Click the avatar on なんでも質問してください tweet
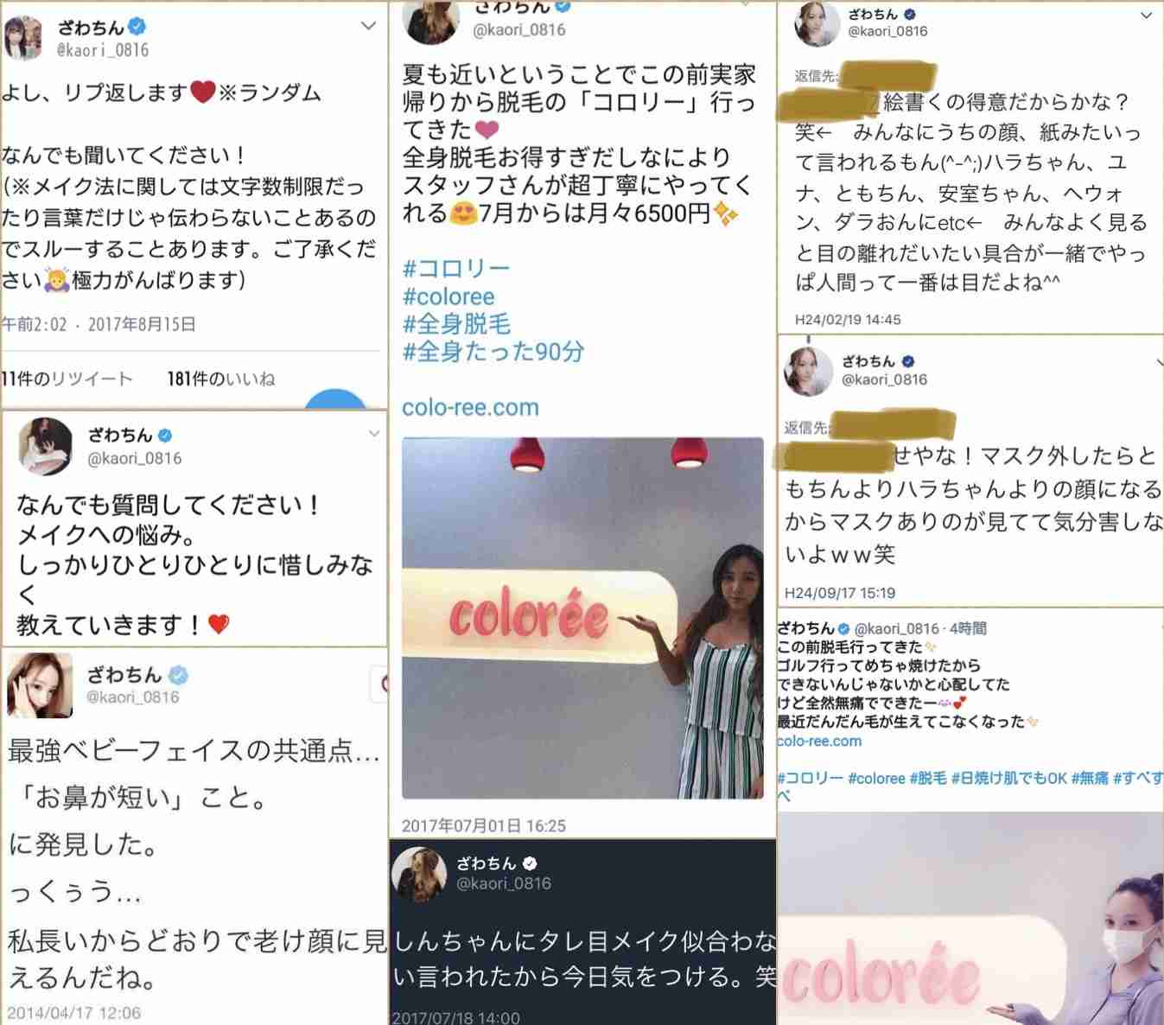This screenshot has height=1025, width=1164. [46, 446]
